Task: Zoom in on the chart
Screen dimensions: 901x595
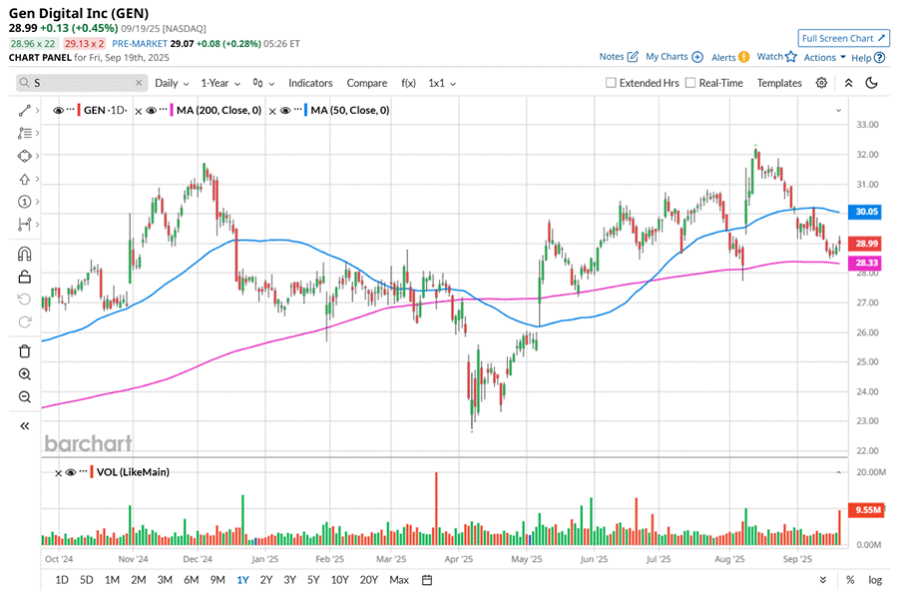Action: tap(24, 374)
